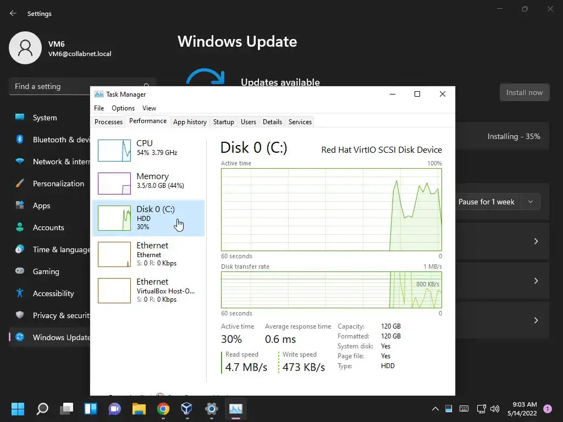Switch to the Services tab
The width and height of the screenshot is (563, 422).
pyautogui.click(x=300, y=122)
